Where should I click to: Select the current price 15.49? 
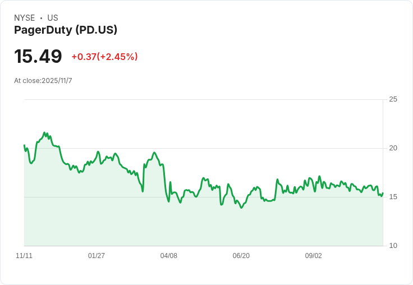[x=38, y=57]
